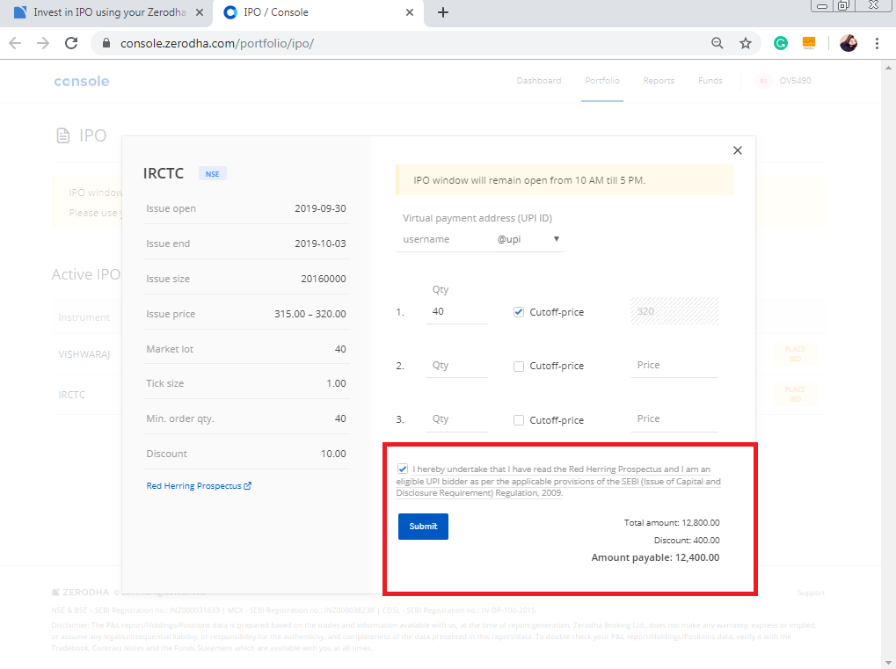Click the console logo
Viewport: 896px width, 669px height.
click(82, 81)
